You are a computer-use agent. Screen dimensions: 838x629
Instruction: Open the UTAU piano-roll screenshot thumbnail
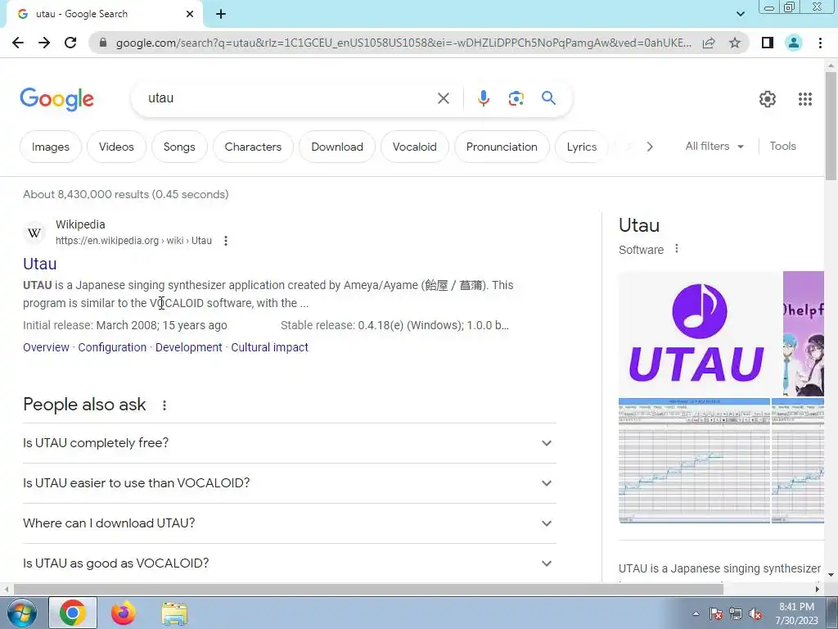coord(694,460)
